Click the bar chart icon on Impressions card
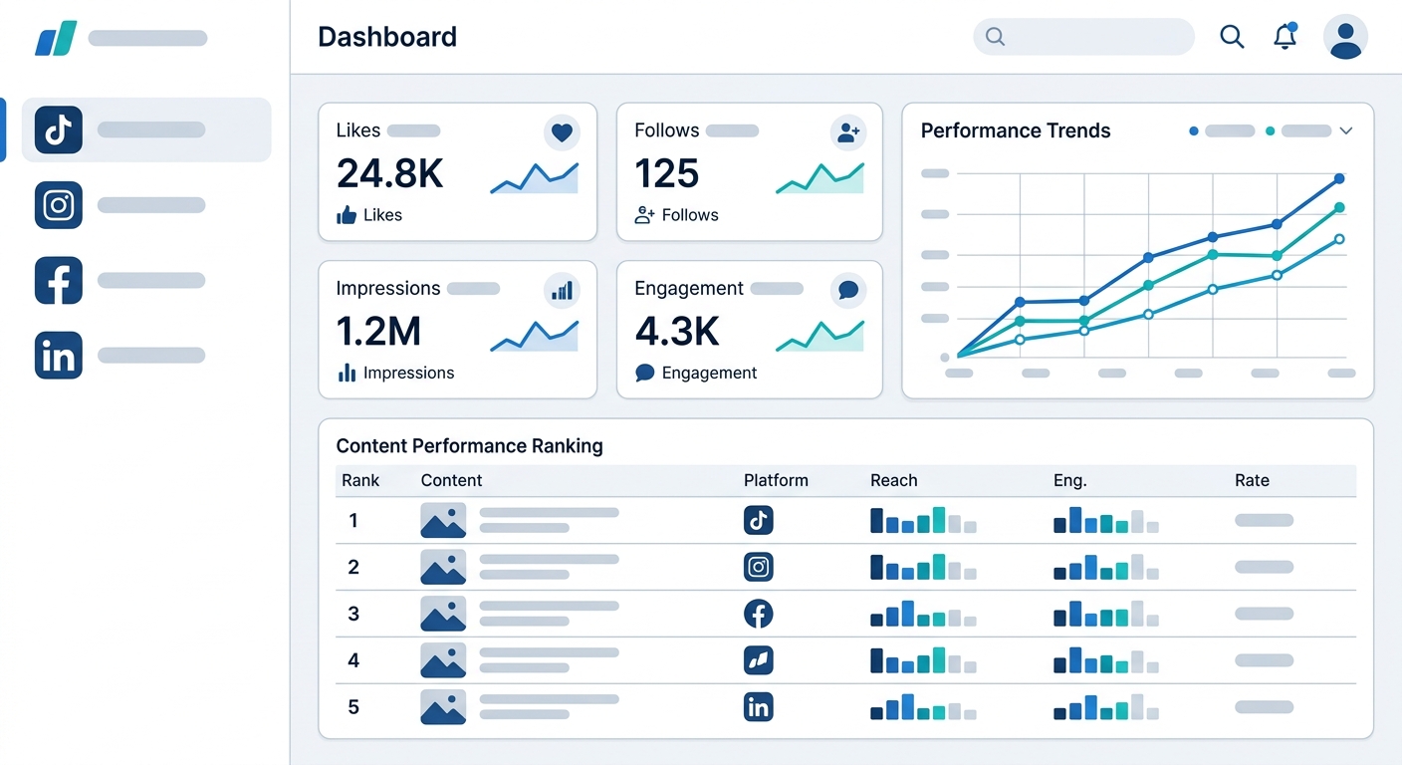 562,290
